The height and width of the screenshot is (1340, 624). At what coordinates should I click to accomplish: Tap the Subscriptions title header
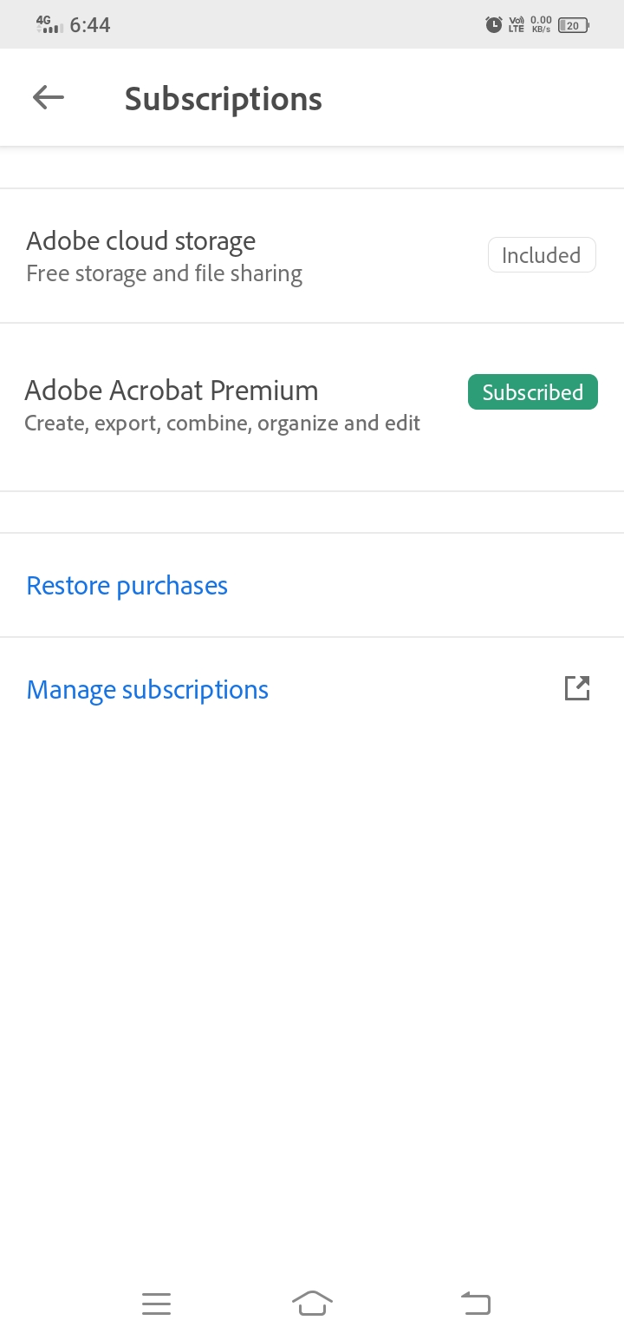(223, 97)
